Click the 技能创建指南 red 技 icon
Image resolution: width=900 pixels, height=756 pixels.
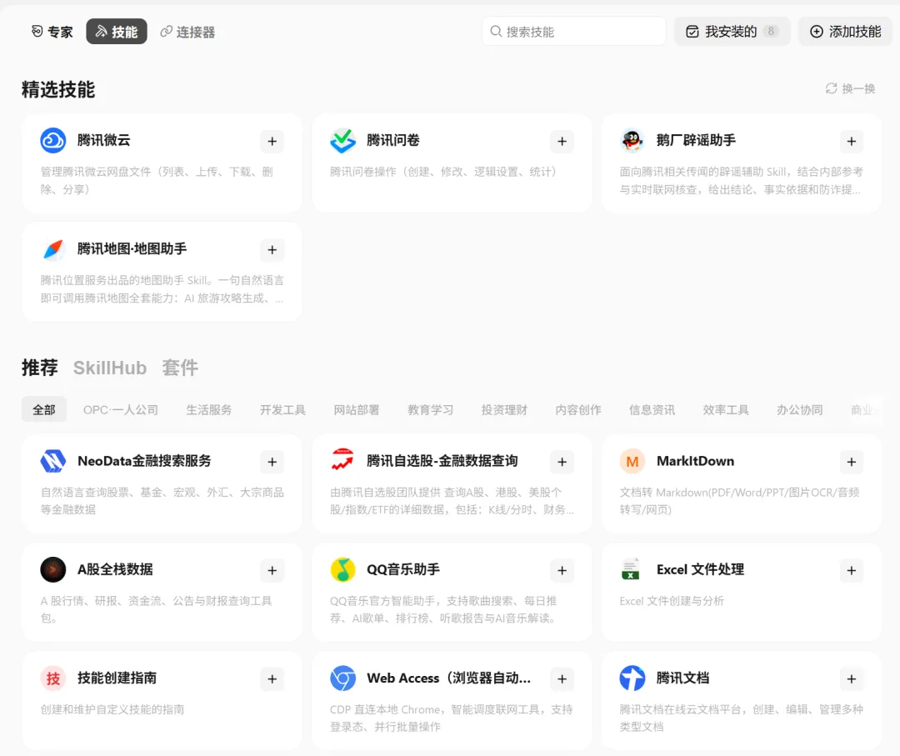[x=52, y=678]
